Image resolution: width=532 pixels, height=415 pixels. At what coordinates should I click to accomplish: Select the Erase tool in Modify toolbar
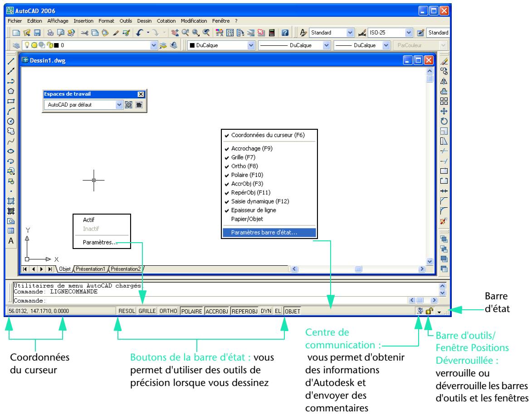444,61
